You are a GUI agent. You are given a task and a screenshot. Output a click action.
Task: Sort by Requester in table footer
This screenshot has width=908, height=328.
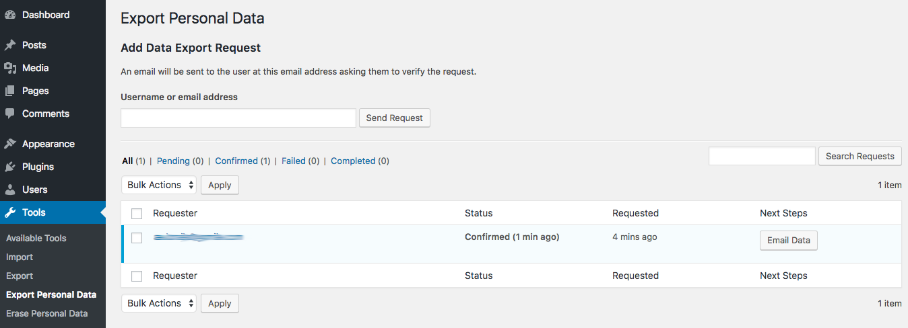[x=175, y=276]
